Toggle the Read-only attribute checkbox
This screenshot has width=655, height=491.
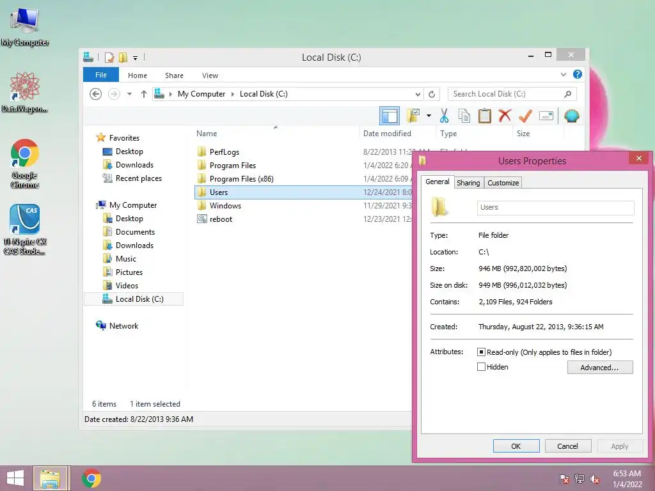coord(481,352)
